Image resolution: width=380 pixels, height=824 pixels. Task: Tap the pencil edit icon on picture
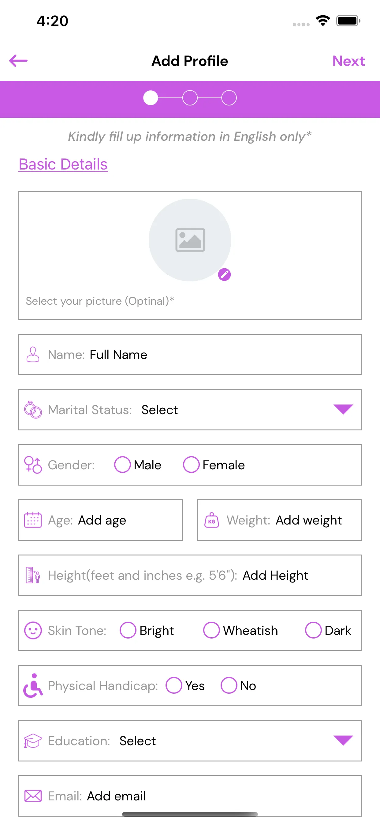coord(225,274)
